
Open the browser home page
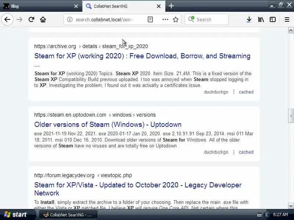[x=43, y=19]
